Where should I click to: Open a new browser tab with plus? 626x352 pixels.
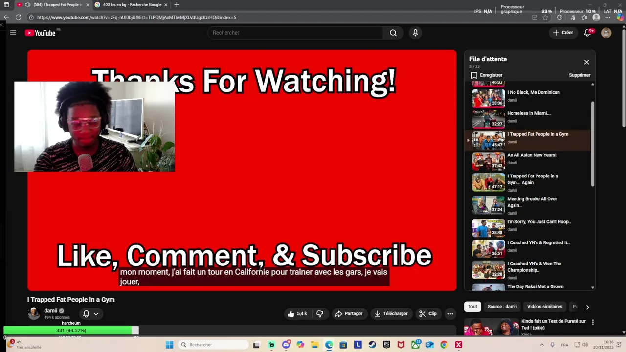pos(177,5)
